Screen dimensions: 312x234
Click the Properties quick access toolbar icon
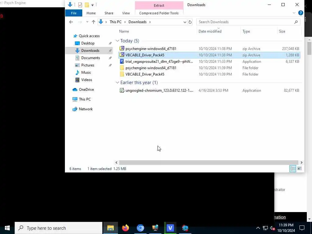[x=80, y=5]
